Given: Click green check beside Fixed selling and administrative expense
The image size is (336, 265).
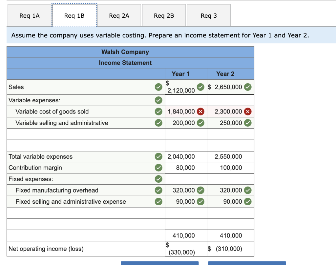Looking at the screenshot, I should pyautogui.click(x=158, y=202).
